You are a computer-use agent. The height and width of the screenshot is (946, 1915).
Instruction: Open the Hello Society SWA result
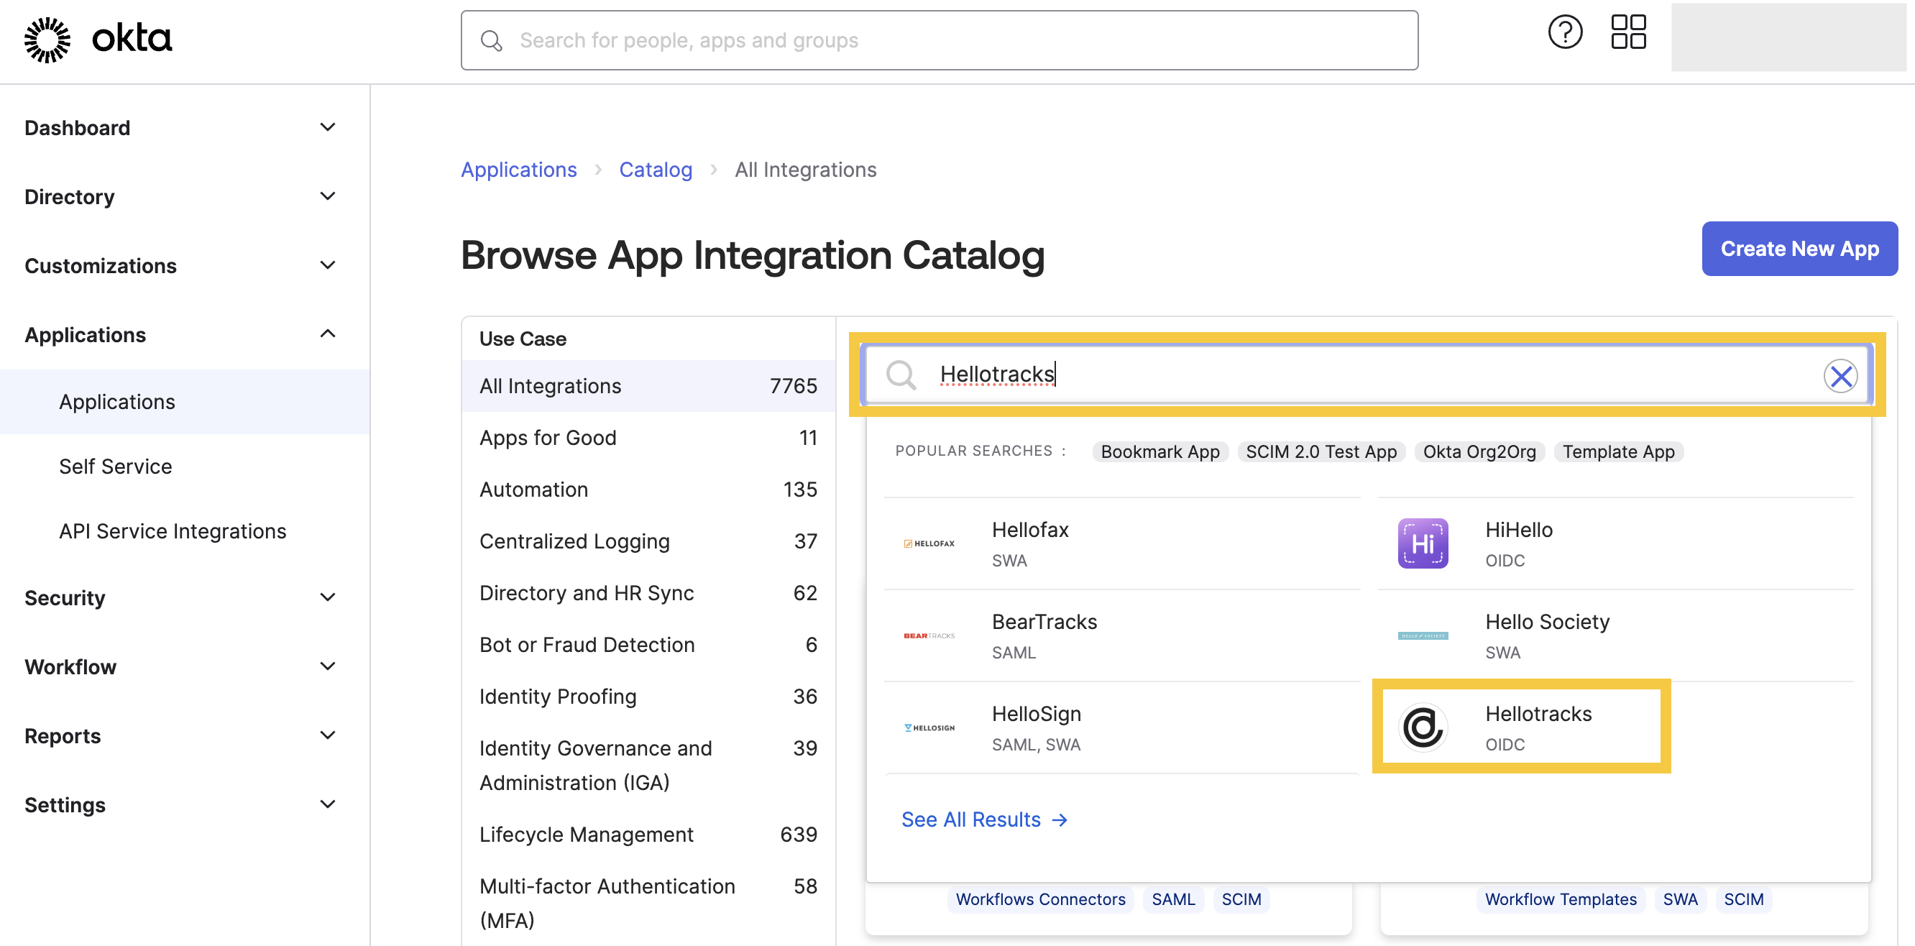pyautogui.click(x=1615, y=635)
